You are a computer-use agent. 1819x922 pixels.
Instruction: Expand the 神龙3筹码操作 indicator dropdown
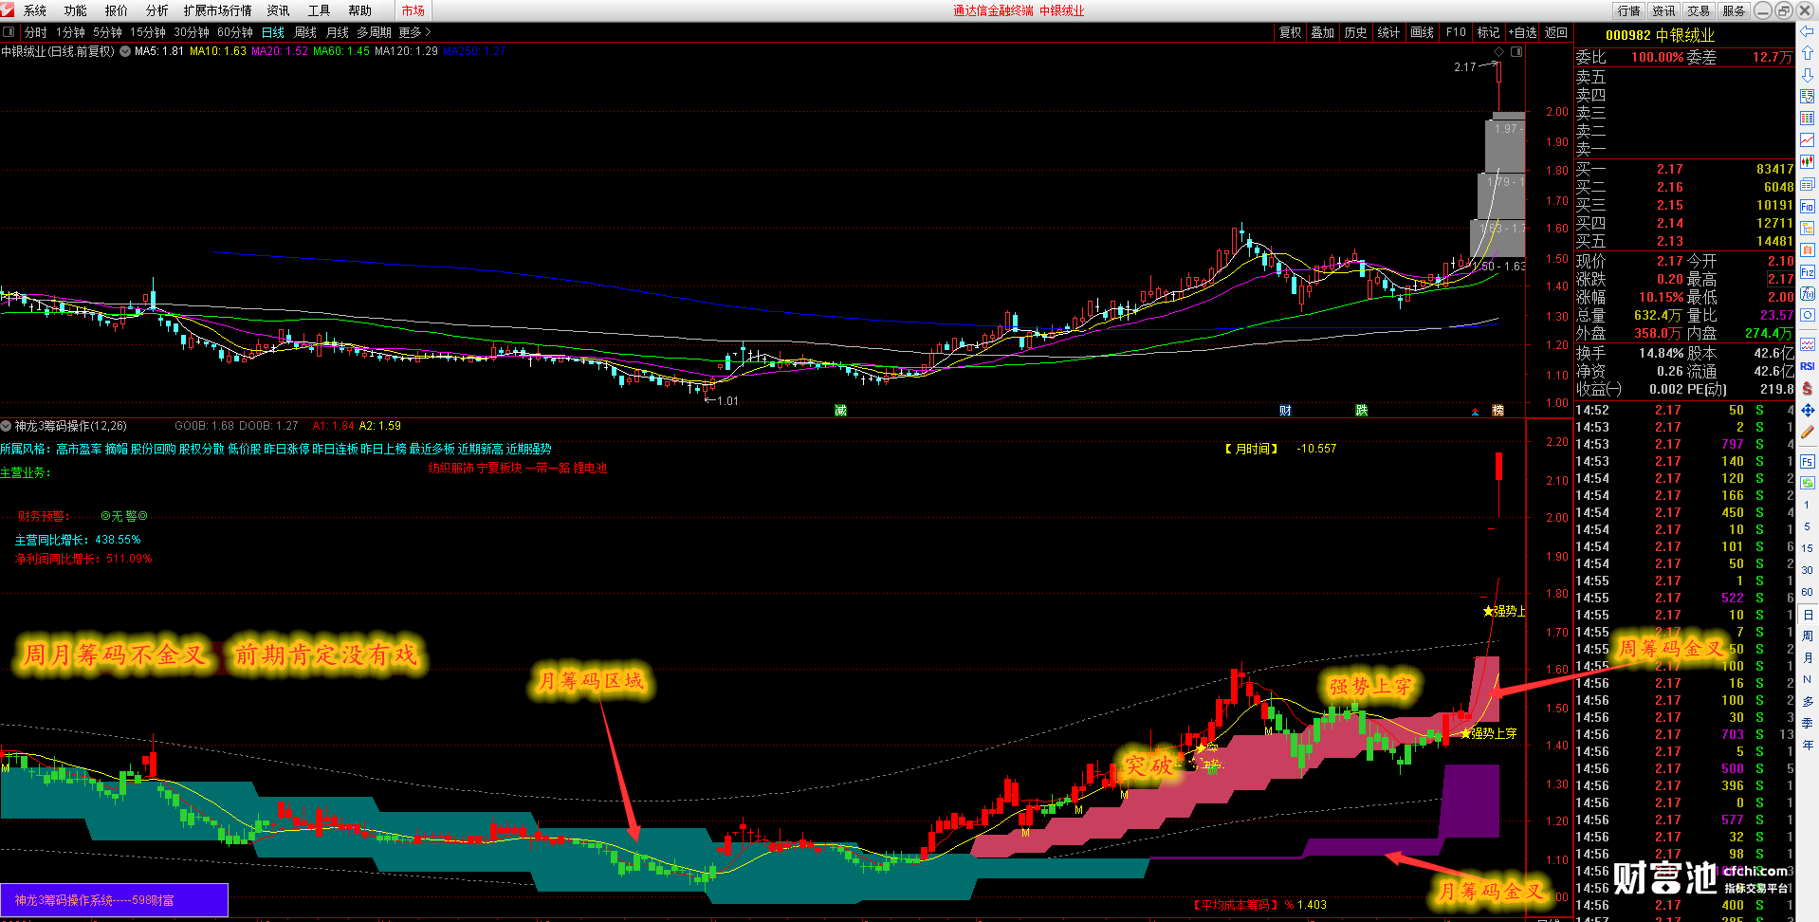pyautogui.click(x=7, y=426)
